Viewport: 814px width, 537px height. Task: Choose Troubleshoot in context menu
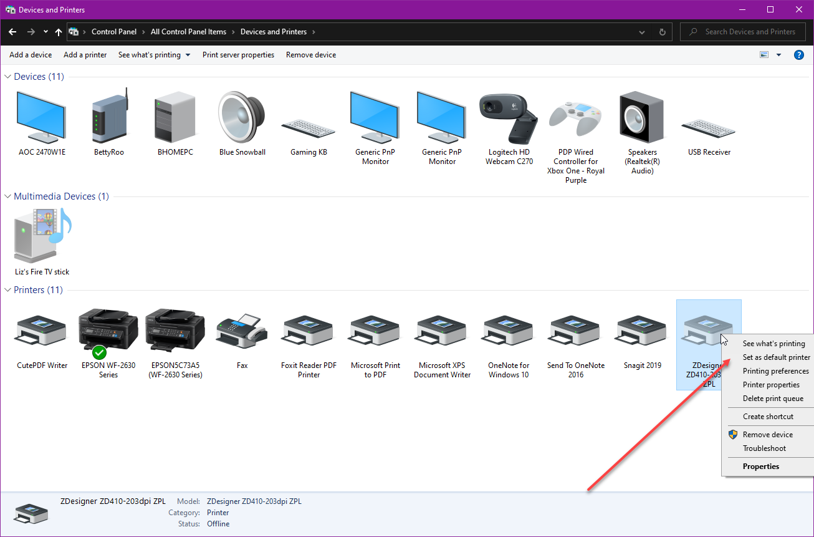pyautogui.click(x=764, y=448)
